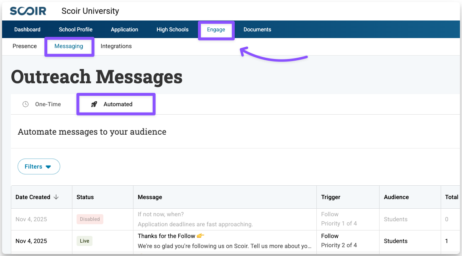Image resolution: width=462 pixels, height=256 pixels.
Task: Select the Messaging tab
Action: tap(69, 46)
